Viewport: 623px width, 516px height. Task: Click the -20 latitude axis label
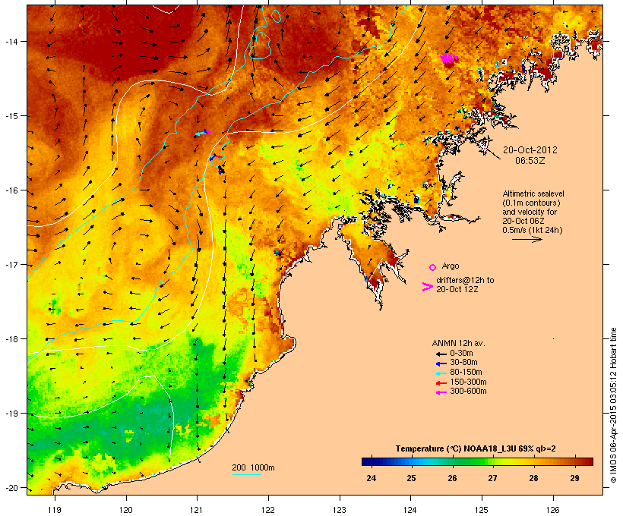(11, 488)
